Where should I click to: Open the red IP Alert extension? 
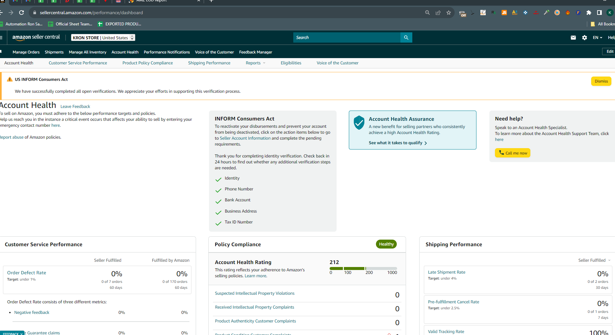(536, 13)
